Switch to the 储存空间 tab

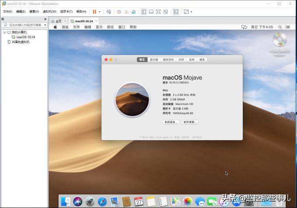click(x=168, y=60)
